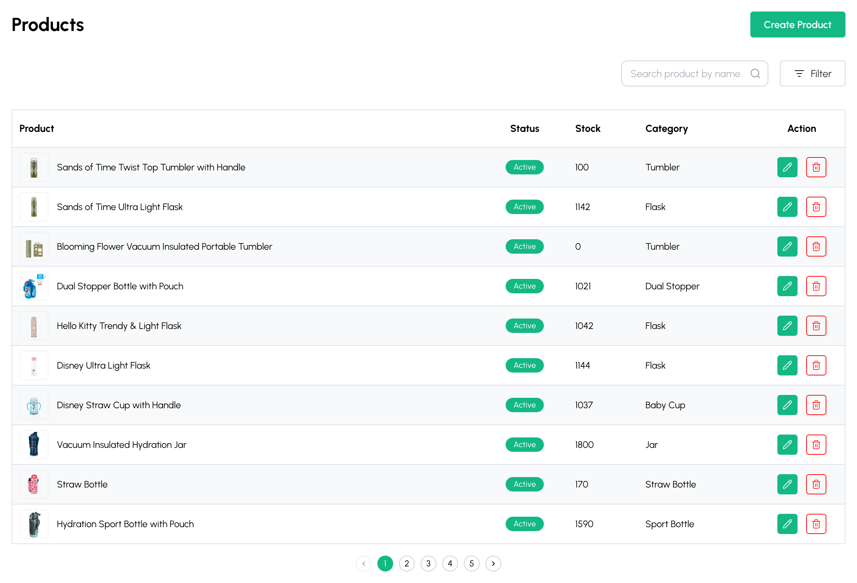Delete Sands of Time Ultra Light Flask
Screen dimensions: 857x583
(x=816, y=207)
